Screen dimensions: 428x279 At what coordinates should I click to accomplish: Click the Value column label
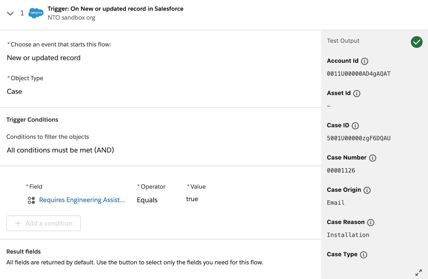pyautogui.click(x=198, y=187)
